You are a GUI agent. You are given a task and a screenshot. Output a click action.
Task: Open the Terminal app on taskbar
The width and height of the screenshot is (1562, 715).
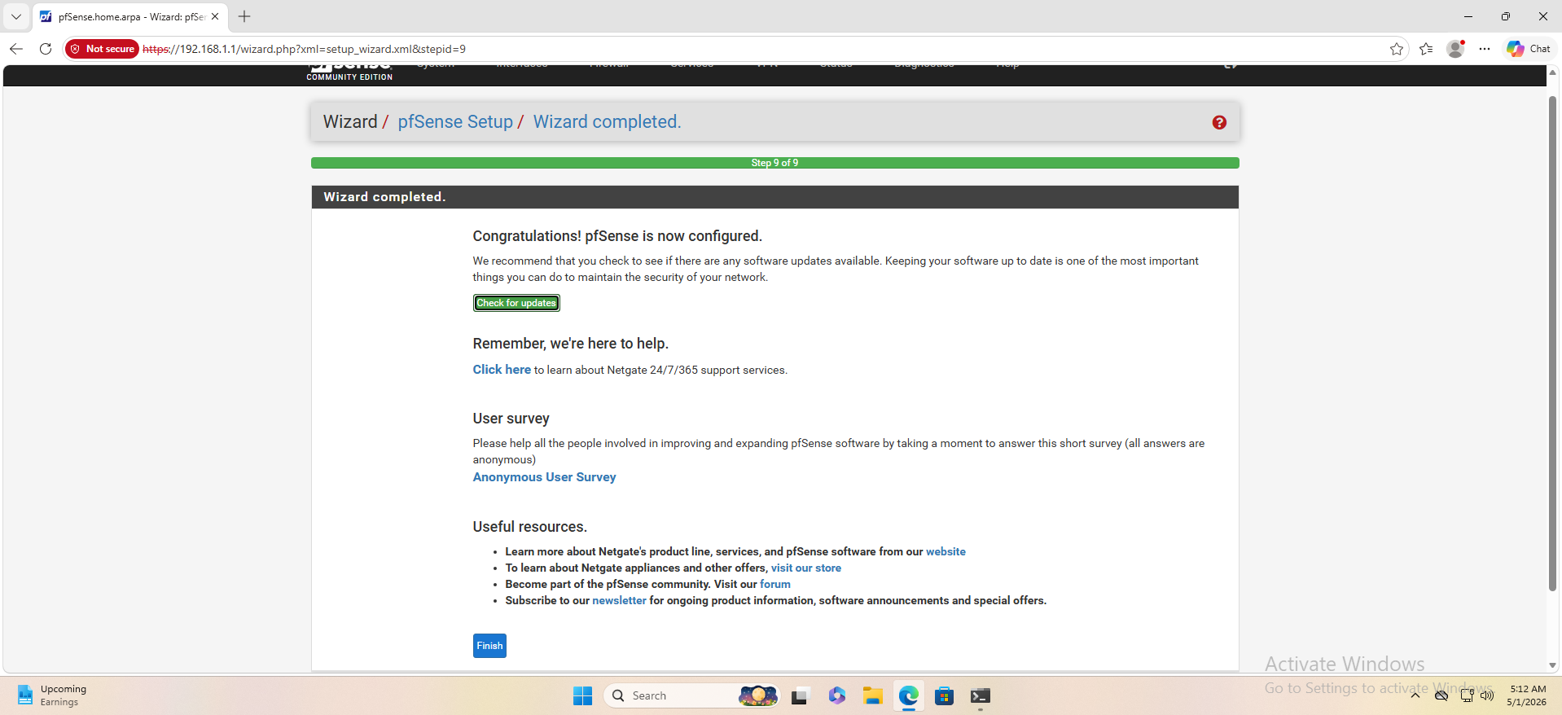[981, 695]
